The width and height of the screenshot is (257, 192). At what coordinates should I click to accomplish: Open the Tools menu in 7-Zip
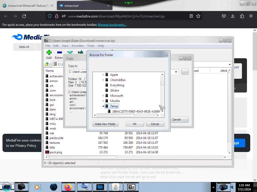click(91, 46)
